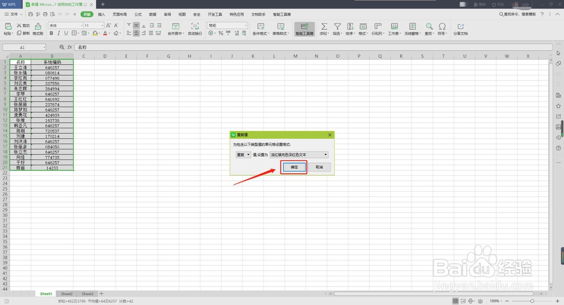
Task: Click the red font color button
Action: coord(105,33)
